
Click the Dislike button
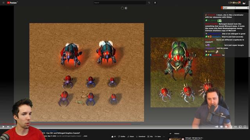click(121, 136)
